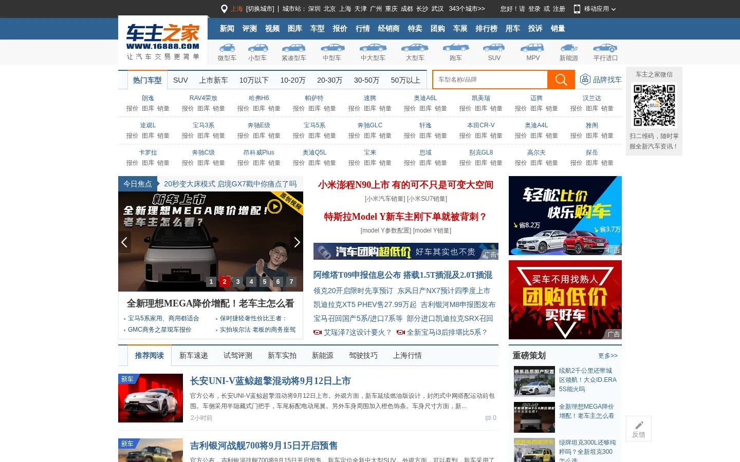
Task: Open the 新闻 navigation menu
Action: [x=227, y=29]
